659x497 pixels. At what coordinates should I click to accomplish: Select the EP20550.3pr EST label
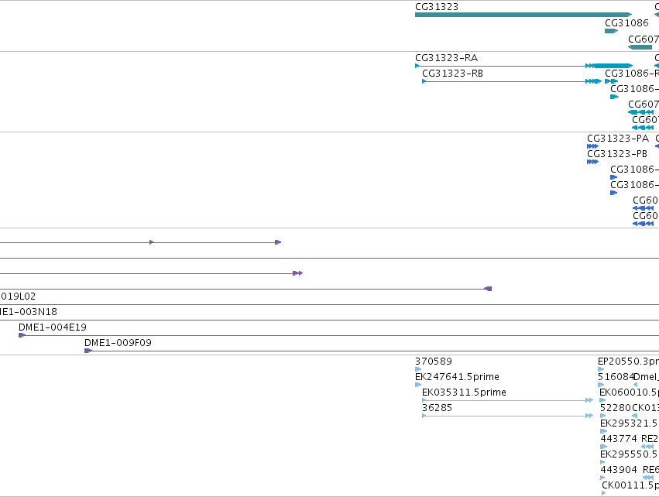coord(628,362)
